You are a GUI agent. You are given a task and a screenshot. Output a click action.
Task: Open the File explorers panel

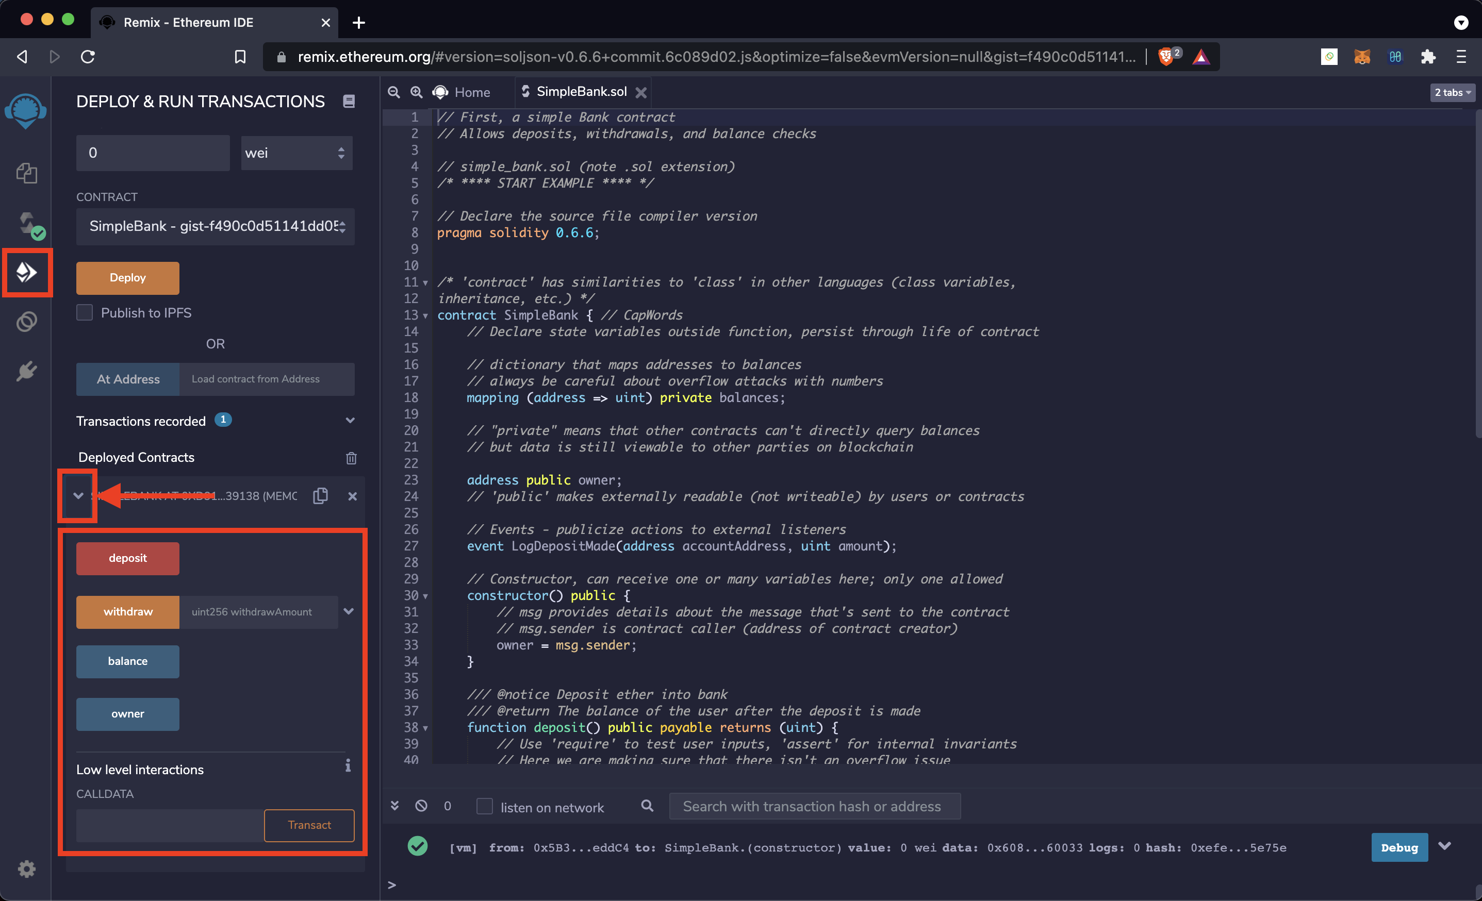[26, 173]
